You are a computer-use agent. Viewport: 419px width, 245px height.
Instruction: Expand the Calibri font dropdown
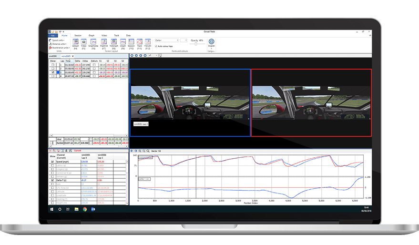178,41
